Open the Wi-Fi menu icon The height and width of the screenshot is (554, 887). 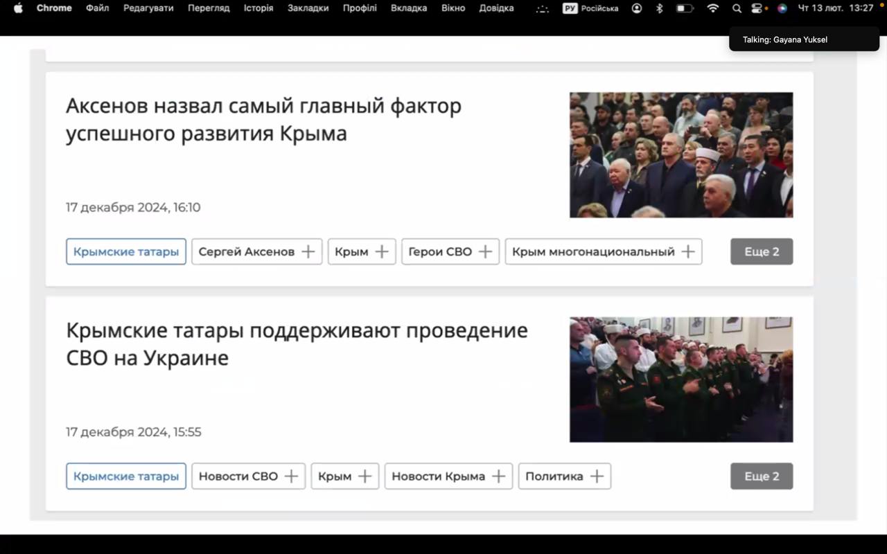click(713, 8)
